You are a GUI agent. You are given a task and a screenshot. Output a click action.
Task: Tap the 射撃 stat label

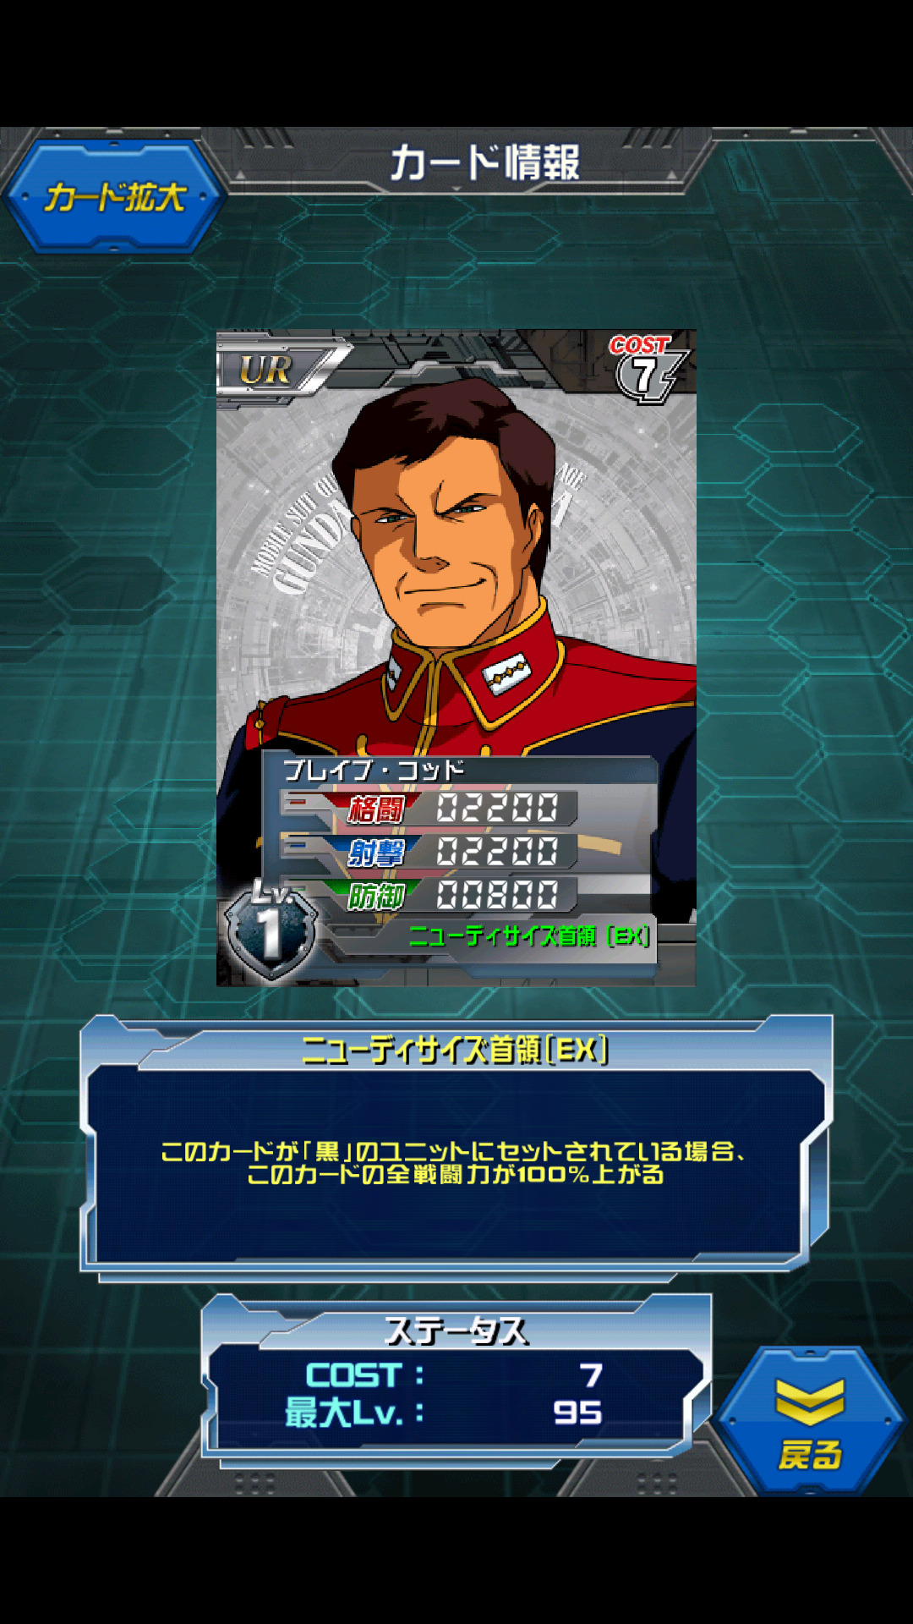click(377, 852)
